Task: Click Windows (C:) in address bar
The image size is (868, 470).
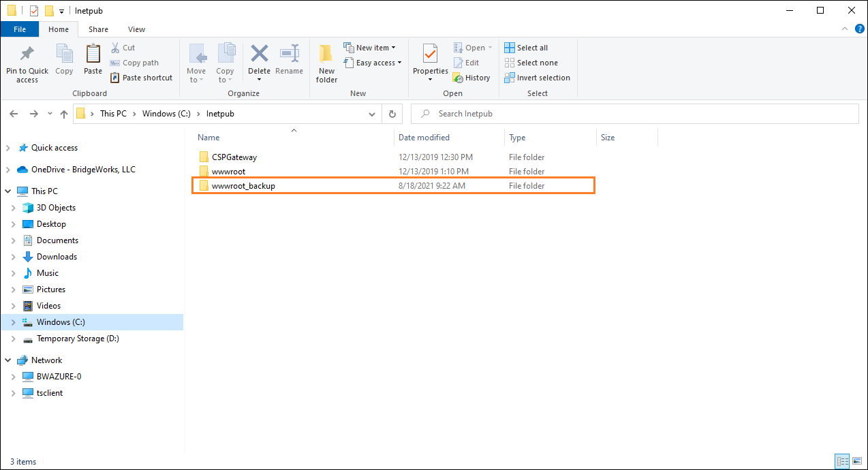Action: (166, 114)
